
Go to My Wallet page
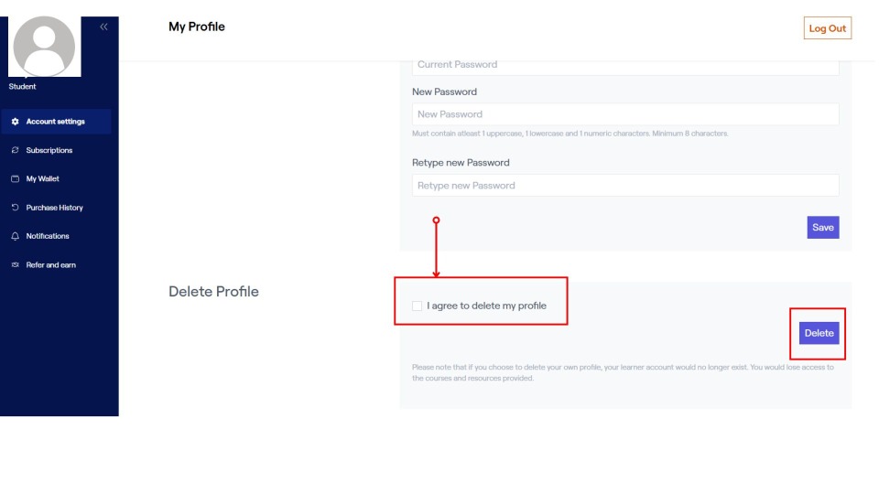click(x=43, y=179)
